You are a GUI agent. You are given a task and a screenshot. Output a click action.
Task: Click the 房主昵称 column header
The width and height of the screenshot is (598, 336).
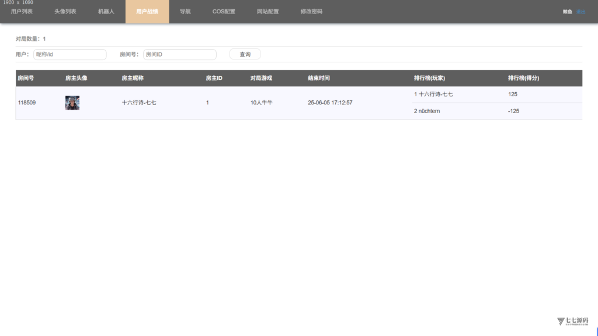133,78
